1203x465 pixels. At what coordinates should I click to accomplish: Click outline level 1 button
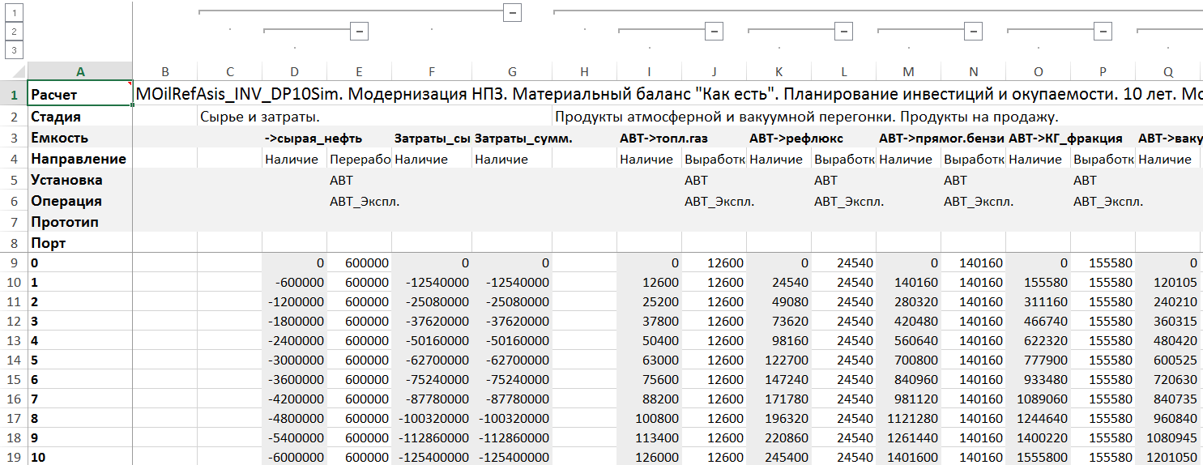pyautogui.click(x=14, y=12)
